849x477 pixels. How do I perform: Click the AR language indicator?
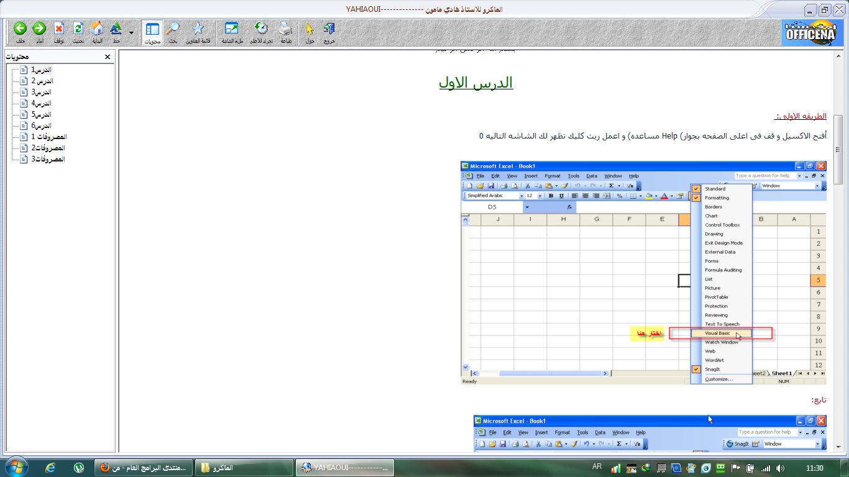[597, 467]
